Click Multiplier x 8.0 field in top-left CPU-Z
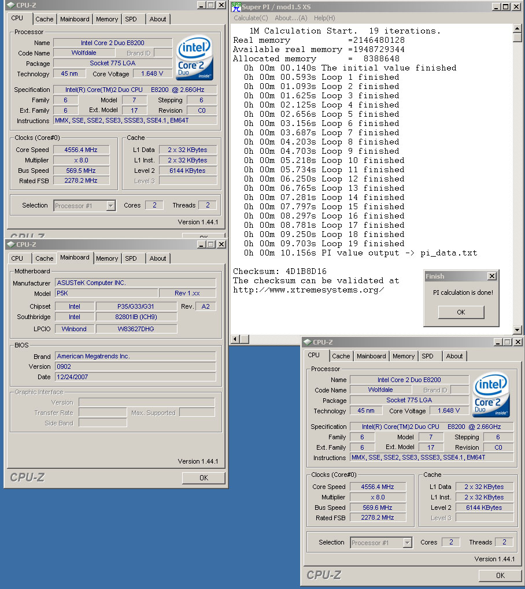This screenshot has width=525, height=589. (81, 160)
